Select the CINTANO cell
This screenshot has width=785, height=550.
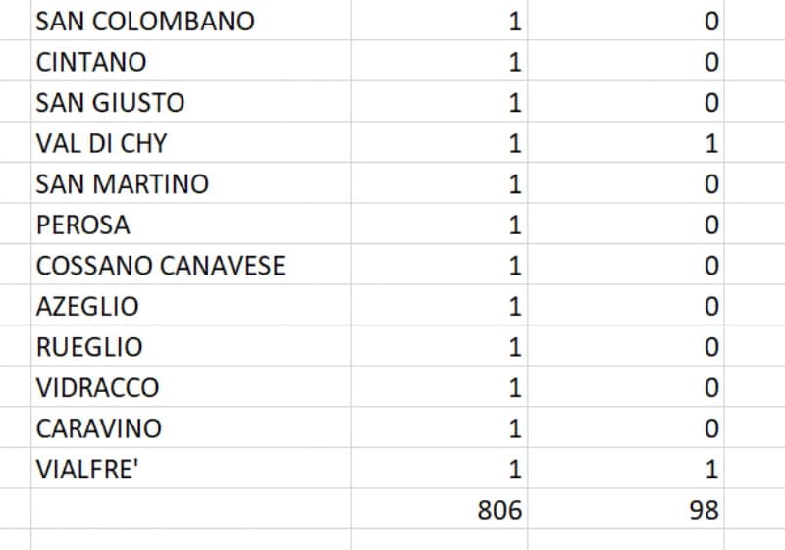point(91,63)
